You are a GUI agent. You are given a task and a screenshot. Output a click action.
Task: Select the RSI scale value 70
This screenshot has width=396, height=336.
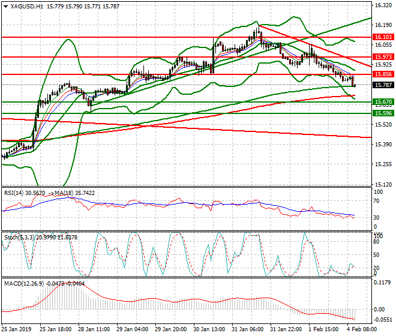[376, 201]
